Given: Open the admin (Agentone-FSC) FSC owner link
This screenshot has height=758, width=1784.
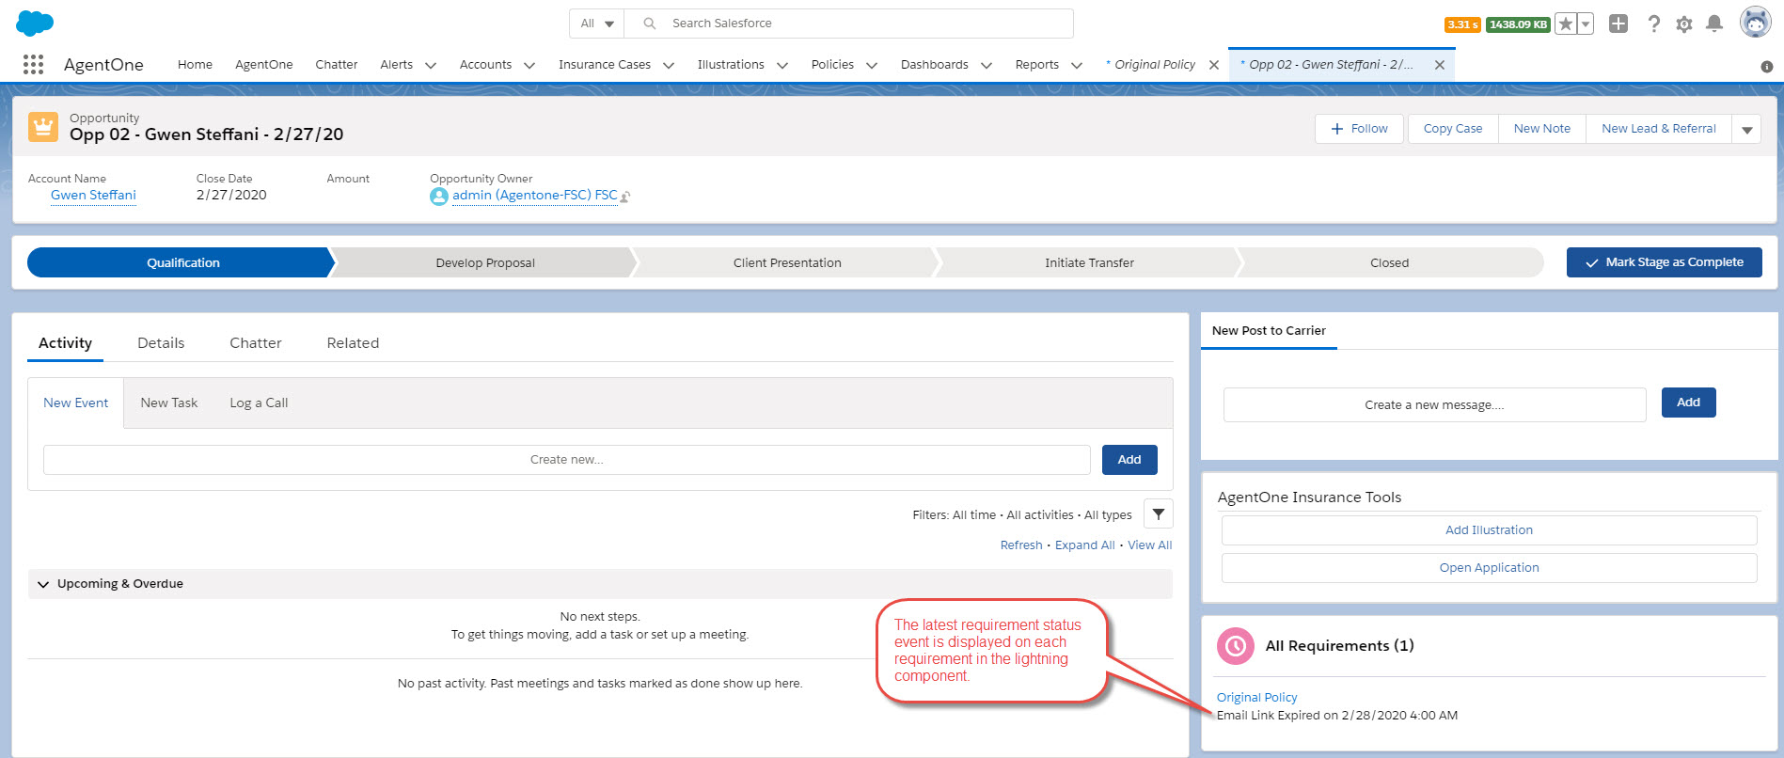Looking at the screenshot, I should pos(535,196).
